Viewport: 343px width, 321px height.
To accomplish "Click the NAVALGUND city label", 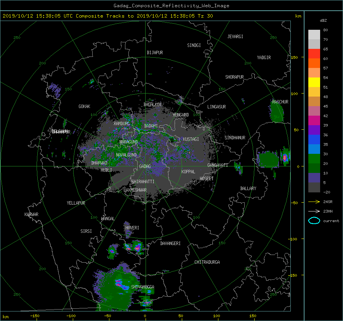I will pyautogui.click(x=126, y=155).
